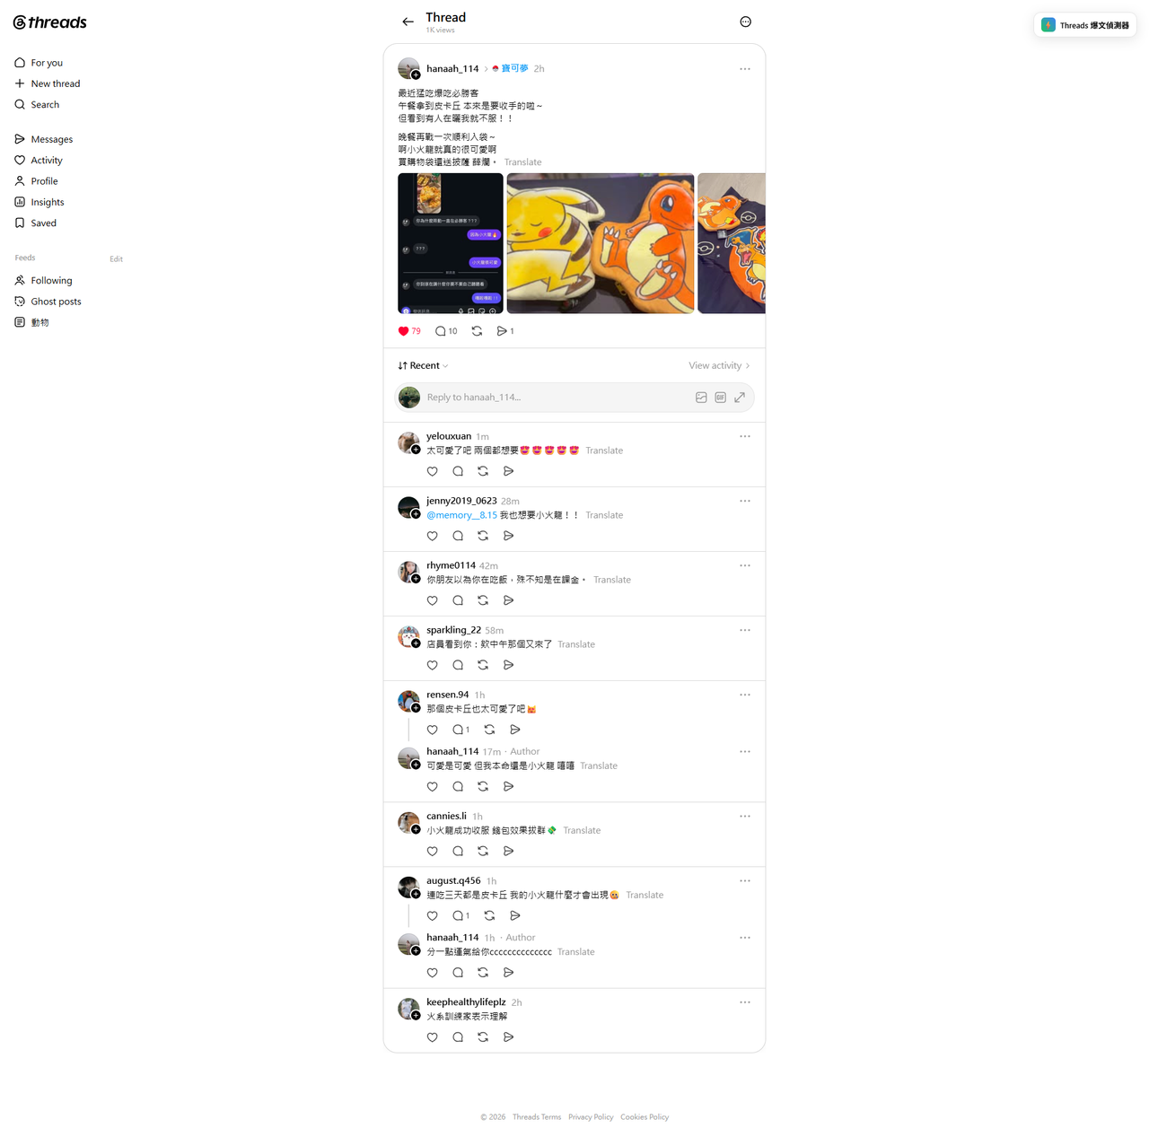The height and width of the screenshot is (1137, 1149).
Task: Open the Privacy Policy link
Action: pos(591,1117)
